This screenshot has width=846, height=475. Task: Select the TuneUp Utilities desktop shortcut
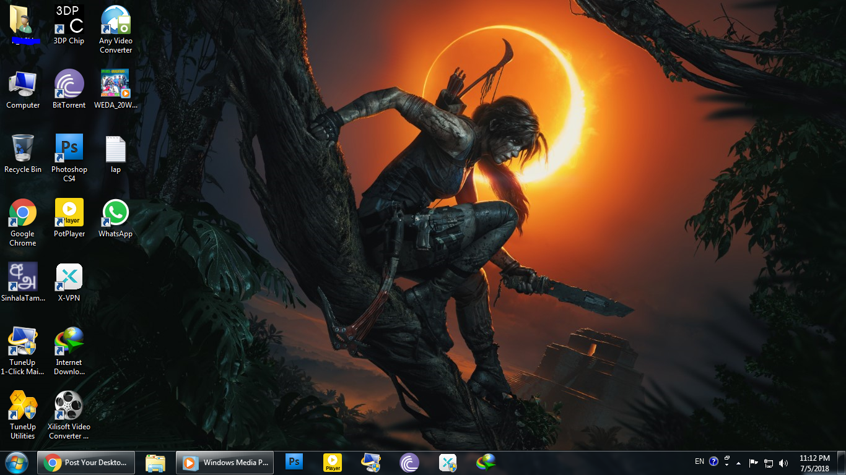point(23,415)
